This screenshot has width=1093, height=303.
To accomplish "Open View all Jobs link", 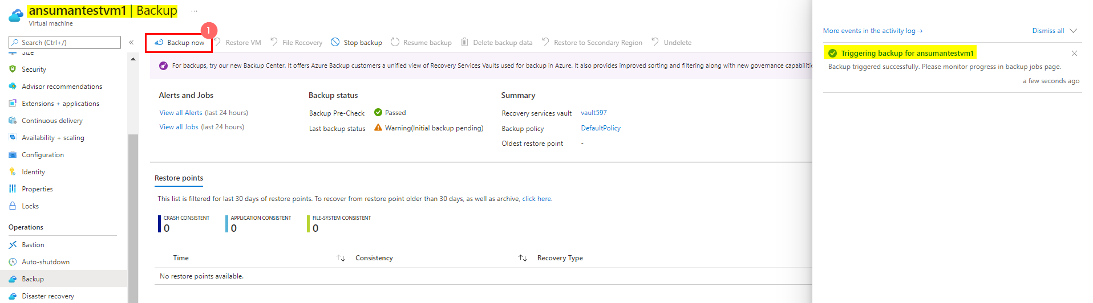I will coord(179,127).
